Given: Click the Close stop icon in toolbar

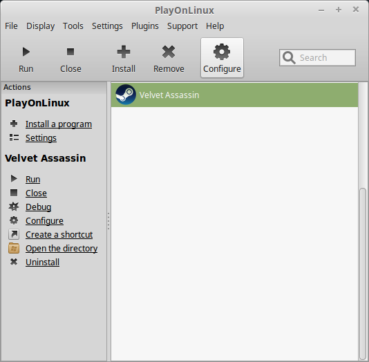Looking at the screenshot, I should pyautogui.click(x=70, y=52).
